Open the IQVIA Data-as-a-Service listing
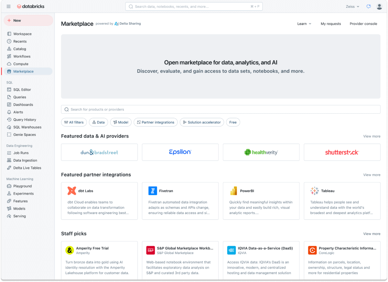388x282 pixels. click(261, 260)
